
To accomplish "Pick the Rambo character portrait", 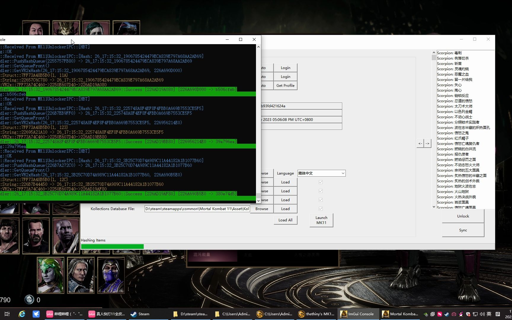I will click(9, 236).
